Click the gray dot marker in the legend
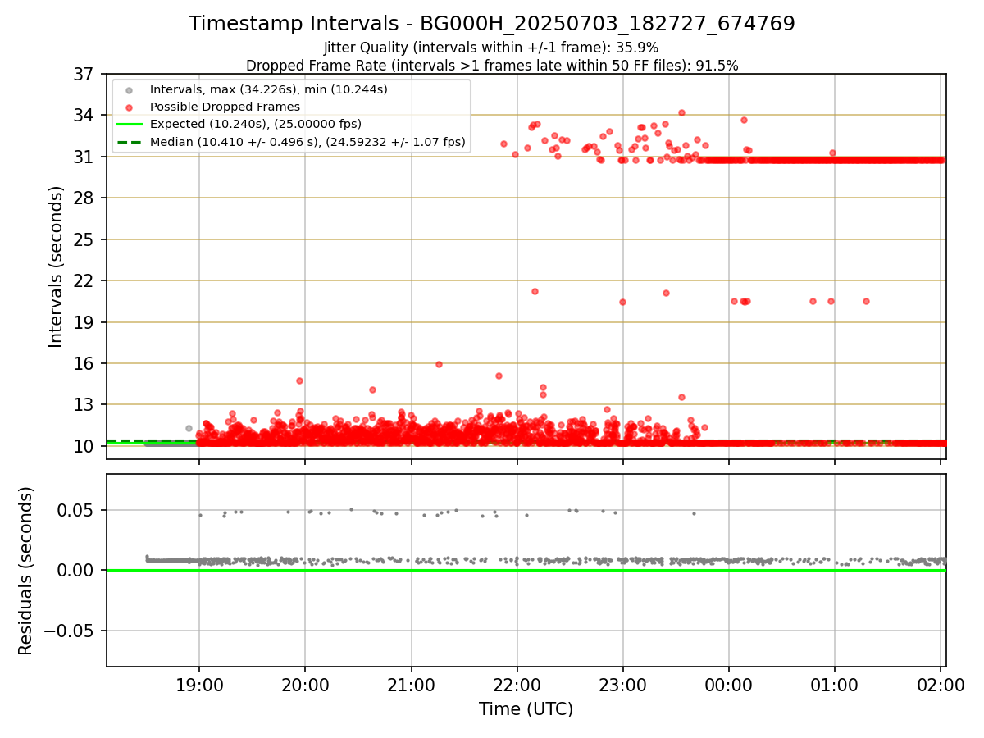 pyautogui.click(x=128, y=89)
